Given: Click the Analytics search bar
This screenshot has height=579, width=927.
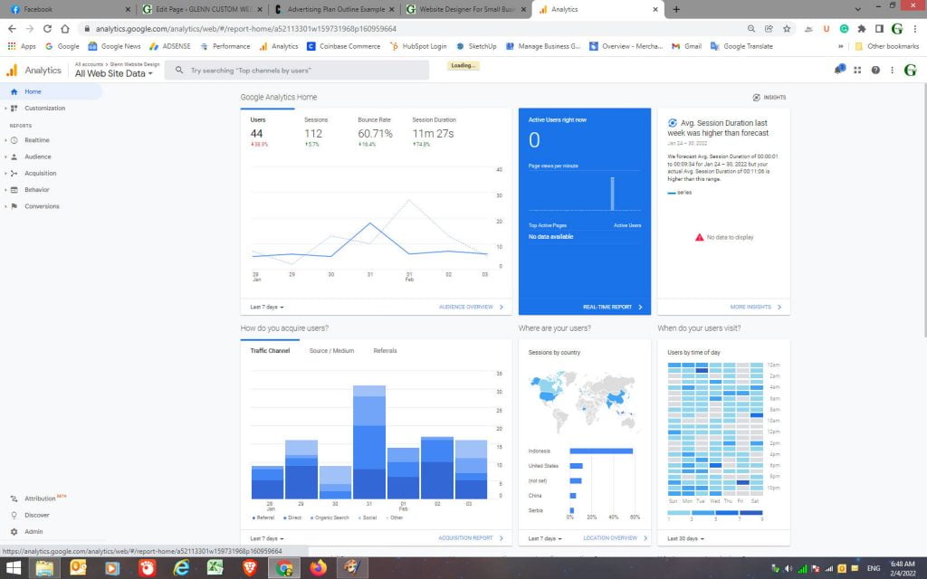Looking at the screenshot, I should (272, 69).
